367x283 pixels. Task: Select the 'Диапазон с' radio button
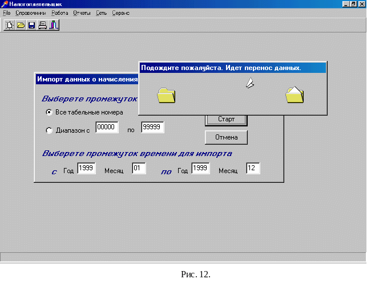tap(49, 130)
